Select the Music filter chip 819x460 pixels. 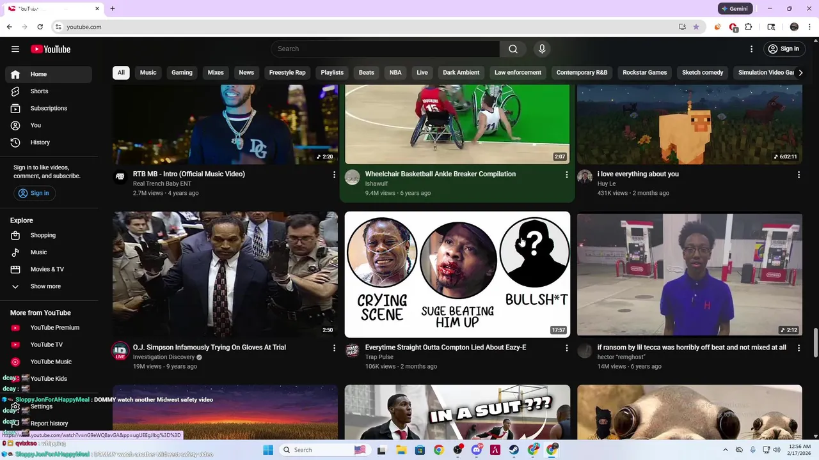pos(148,73)
